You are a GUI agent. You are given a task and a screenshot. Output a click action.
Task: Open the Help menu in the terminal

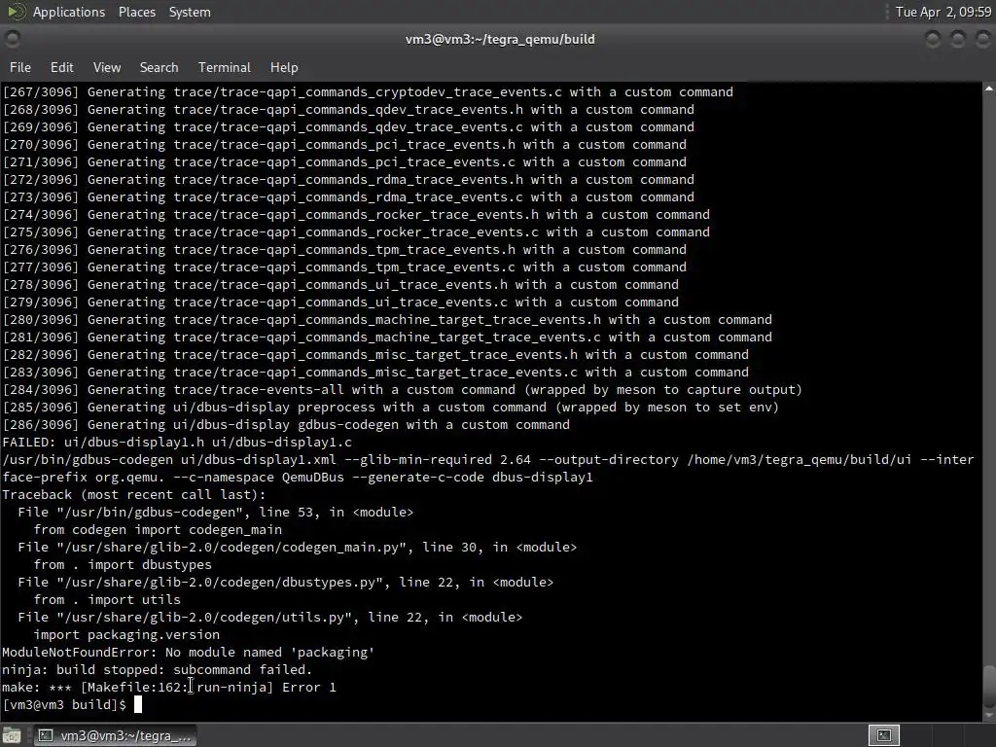point(284,67)
